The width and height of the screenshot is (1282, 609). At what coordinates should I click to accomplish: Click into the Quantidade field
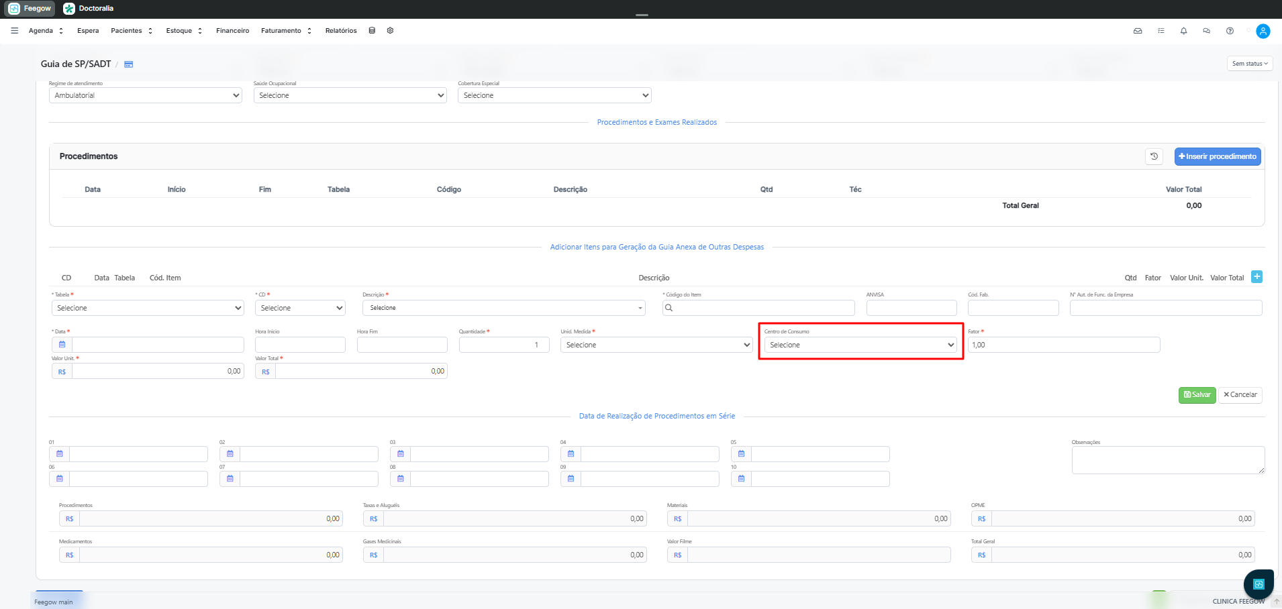coord(504,345)
